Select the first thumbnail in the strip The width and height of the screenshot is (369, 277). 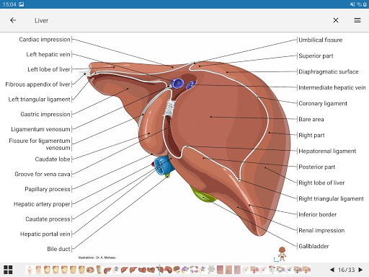(x=30, y=270)
